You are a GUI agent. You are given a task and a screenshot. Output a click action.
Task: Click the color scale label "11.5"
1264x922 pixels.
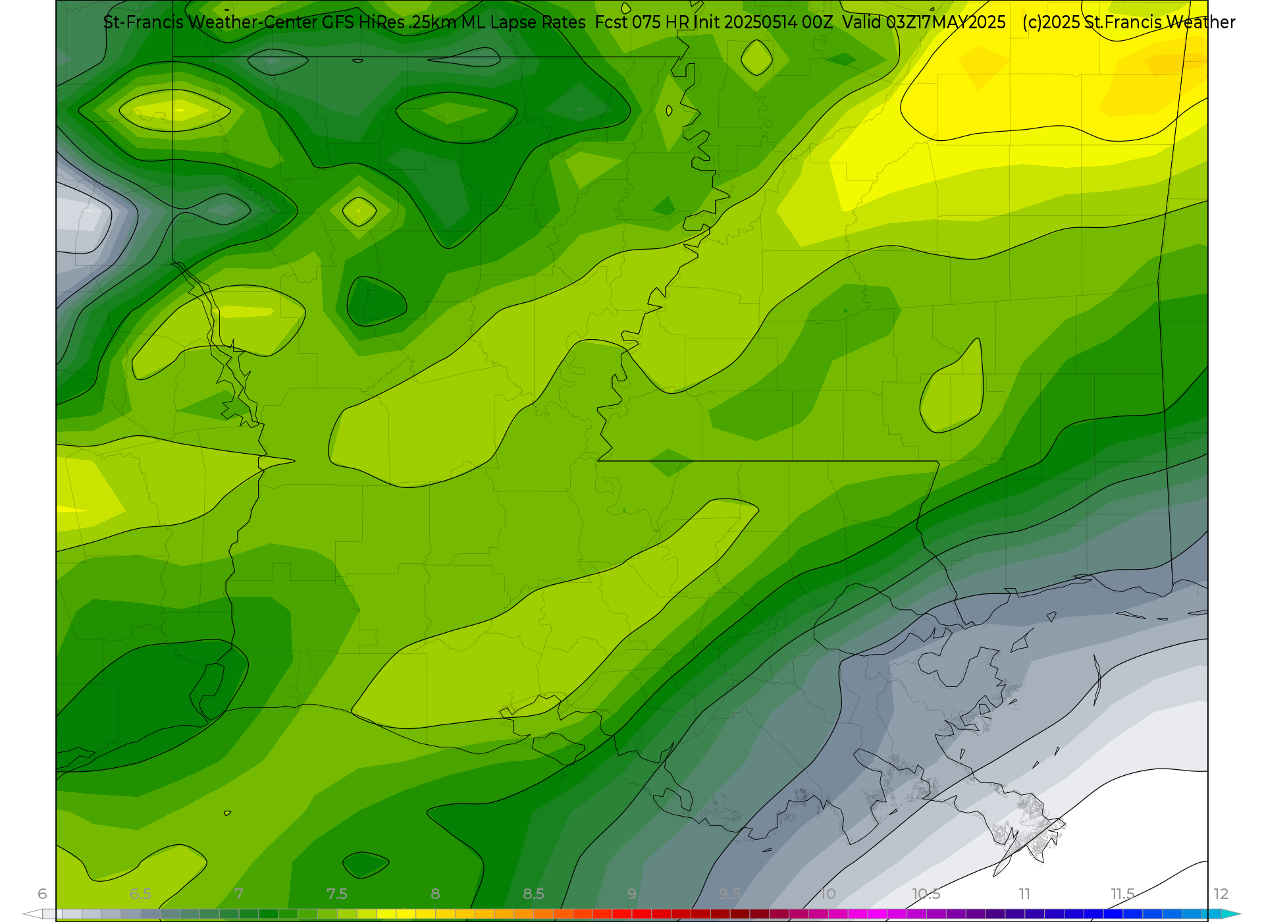pyautogui.click(x=1122, y=894)
